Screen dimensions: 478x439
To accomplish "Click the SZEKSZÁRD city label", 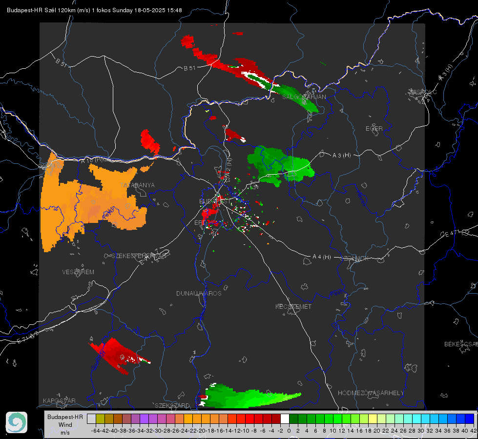I will coord(172,405).
